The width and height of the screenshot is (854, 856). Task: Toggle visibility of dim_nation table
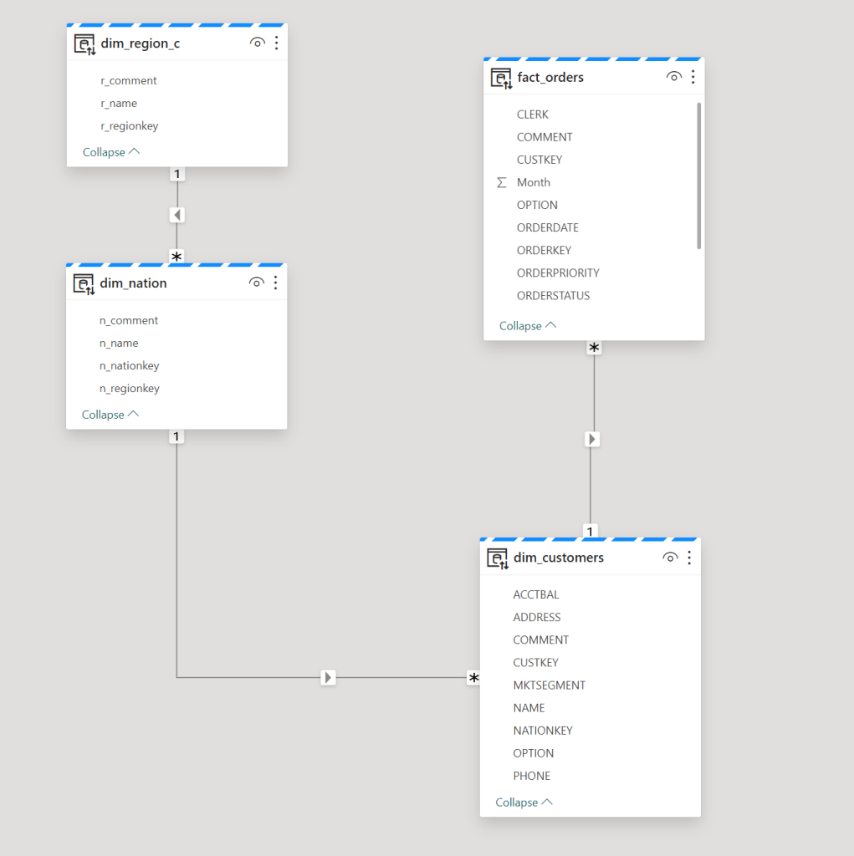(257, 283)
